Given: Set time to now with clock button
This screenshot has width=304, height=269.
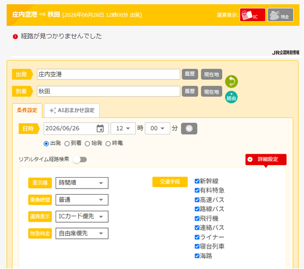Looking at the screenshot, I should click(189, 128).
